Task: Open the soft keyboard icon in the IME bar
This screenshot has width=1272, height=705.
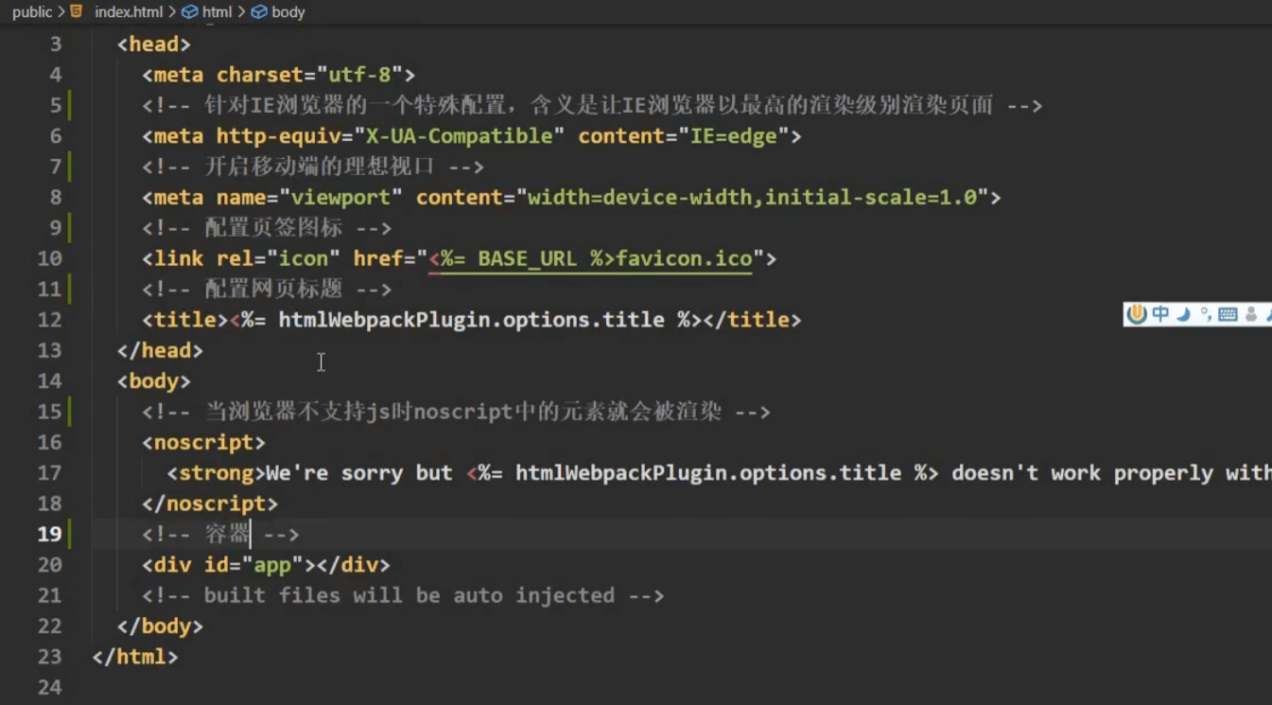Action: pyautogui.click(x=1228, y=314)
